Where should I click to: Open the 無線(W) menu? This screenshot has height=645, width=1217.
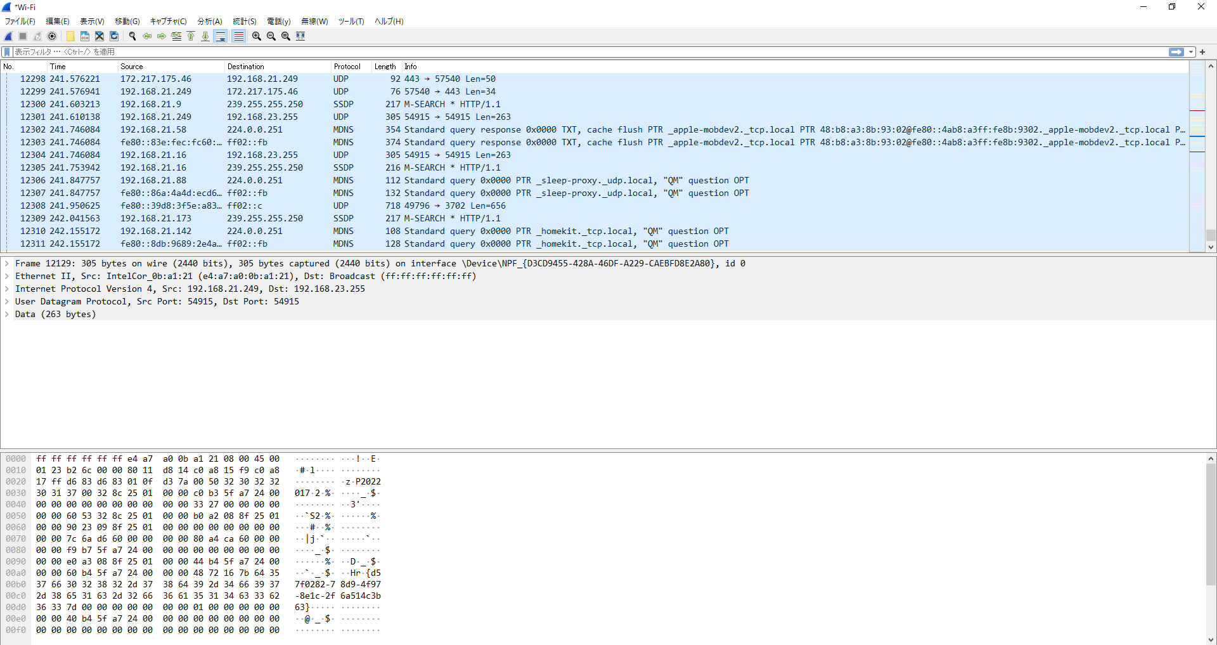click(314, 21)
